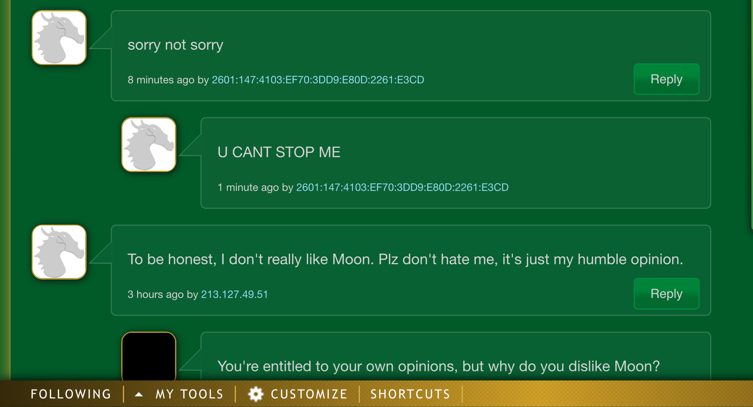Open IP user link on the 8 minutes ago comment
The width and height of the screenshot is (753, 407).
318,80
